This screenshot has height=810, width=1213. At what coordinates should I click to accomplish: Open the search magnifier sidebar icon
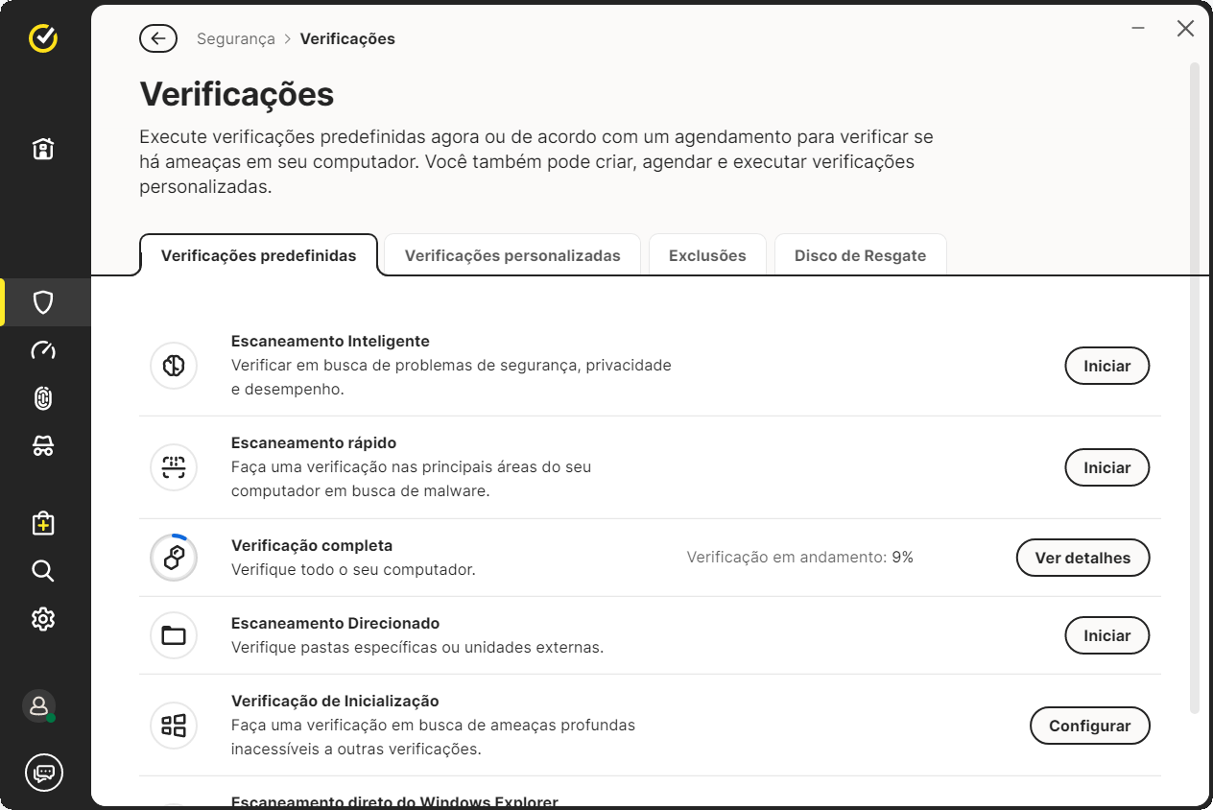pyautogui.click(x=43, y=571)
